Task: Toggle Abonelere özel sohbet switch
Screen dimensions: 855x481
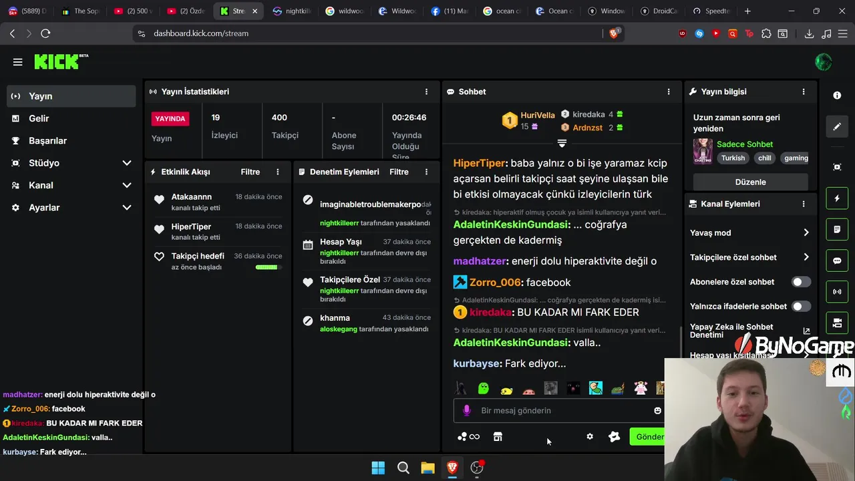Action: click(x=801, y=282)
